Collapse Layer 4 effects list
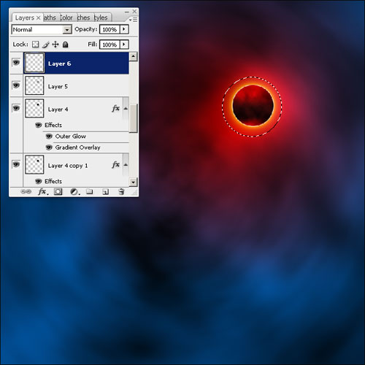365x365 pixels. pos(126,109)
